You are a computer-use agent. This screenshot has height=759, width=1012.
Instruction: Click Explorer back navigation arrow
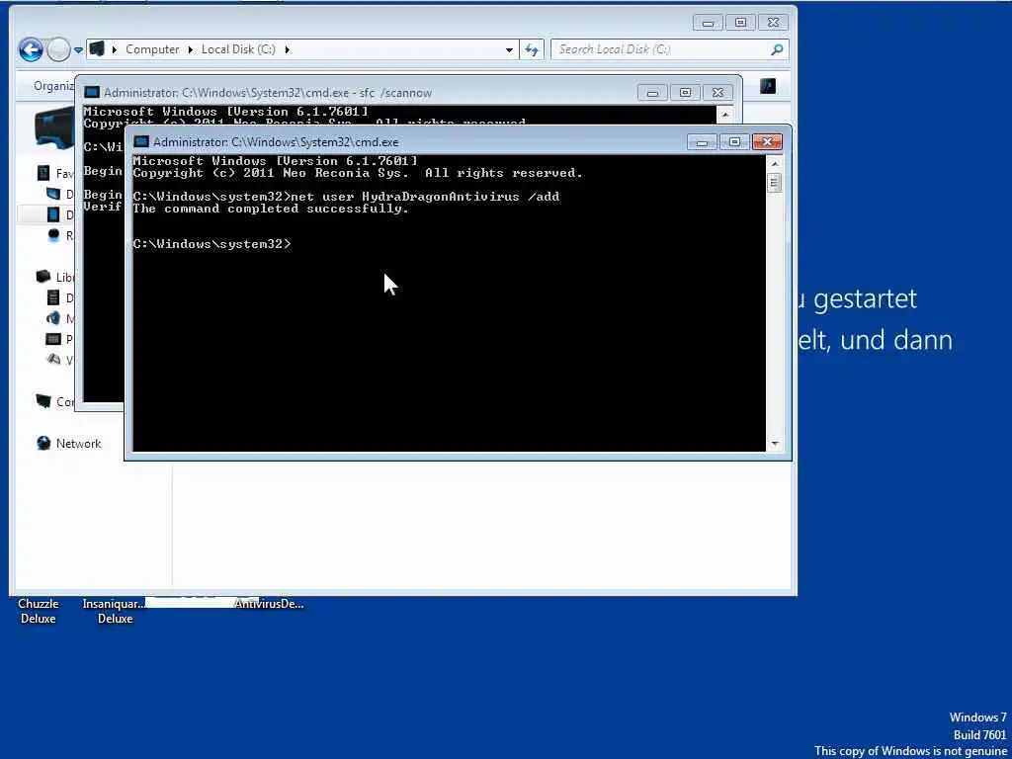(31, 49)
